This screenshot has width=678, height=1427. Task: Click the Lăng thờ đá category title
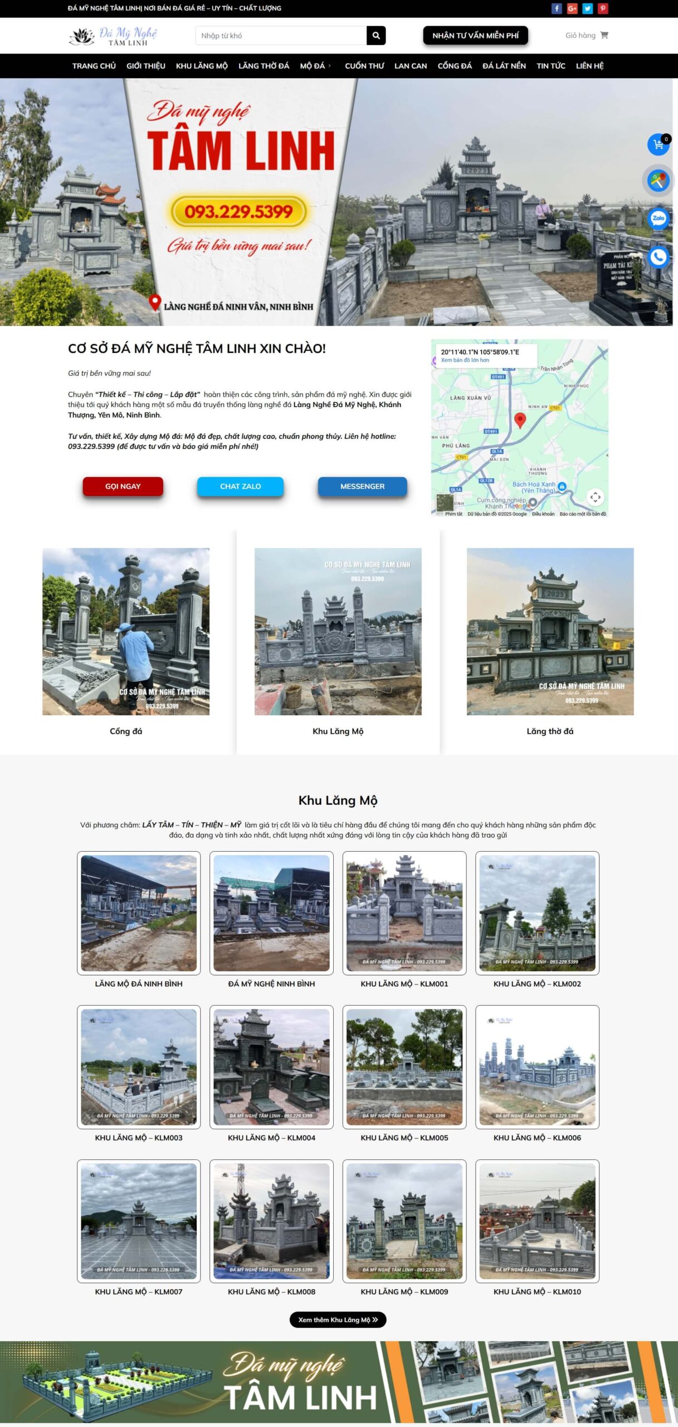coord(550,731)
